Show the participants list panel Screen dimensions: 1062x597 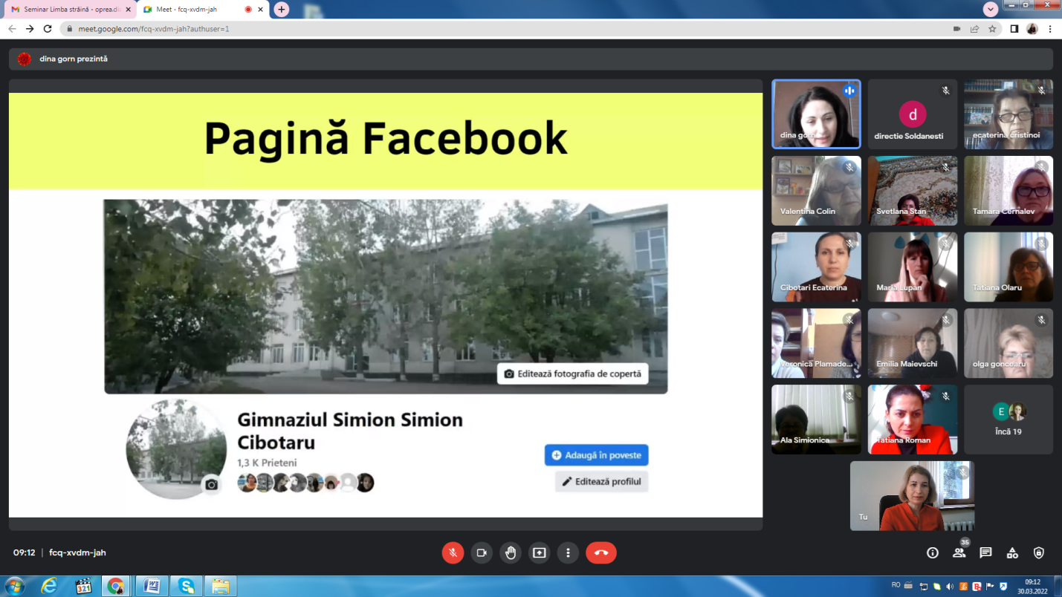(959, 552)
